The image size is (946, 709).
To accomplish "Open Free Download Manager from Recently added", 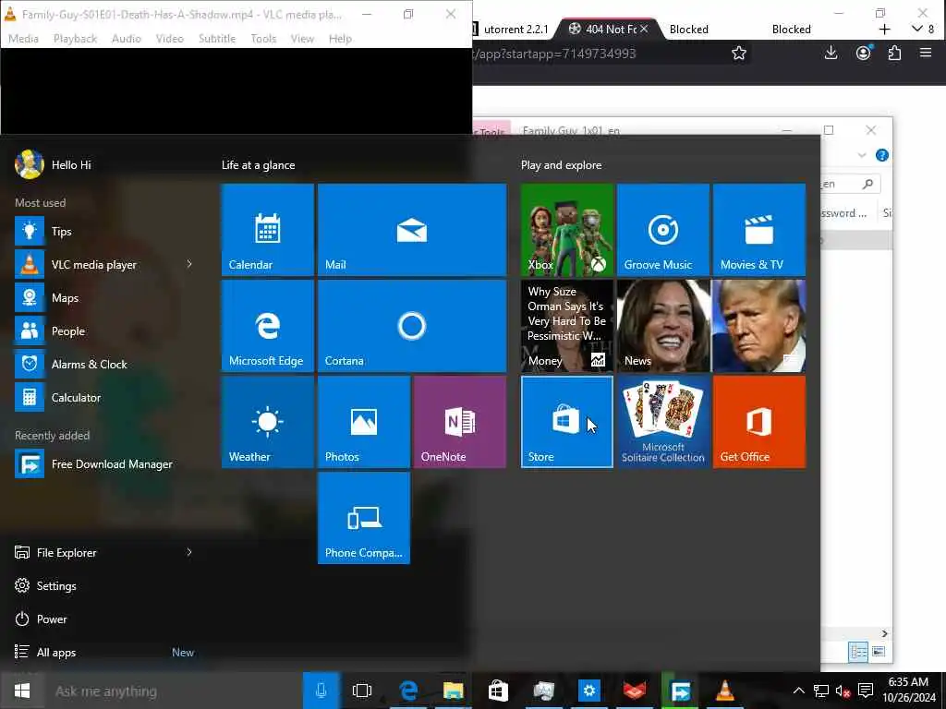I will coord(103,464).
